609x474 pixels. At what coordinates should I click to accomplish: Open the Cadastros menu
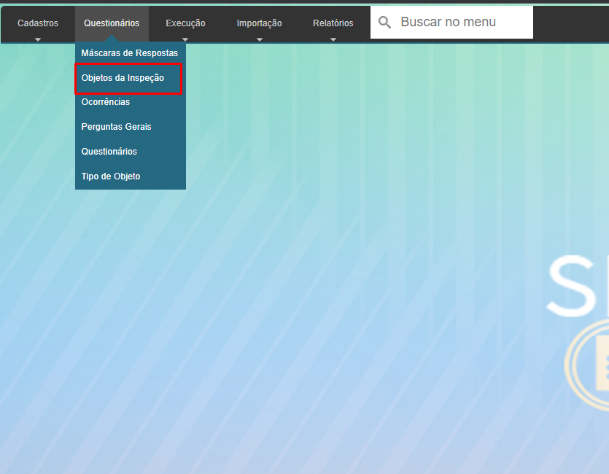[38, 23]
